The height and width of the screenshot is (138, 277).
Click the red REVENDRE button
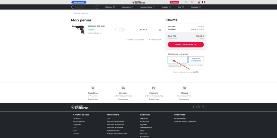click(x=174, y=2)
